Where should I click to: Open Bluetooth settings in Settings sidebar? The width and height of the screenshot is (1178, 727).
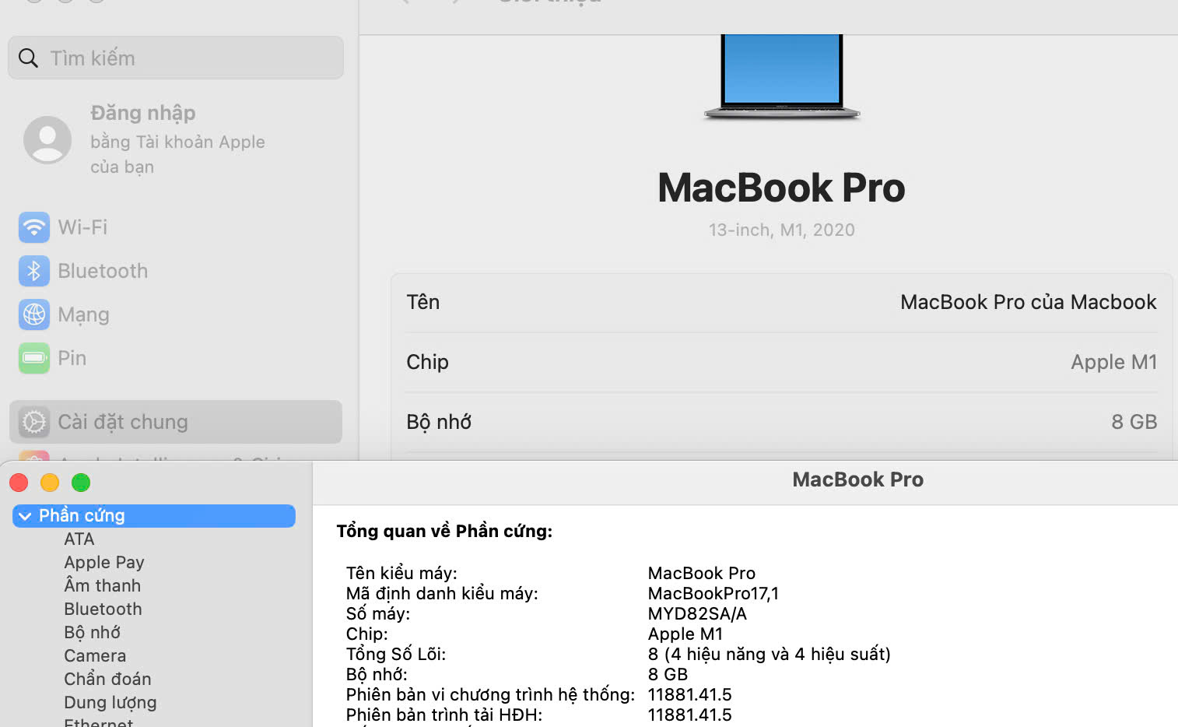click(176, 271)
